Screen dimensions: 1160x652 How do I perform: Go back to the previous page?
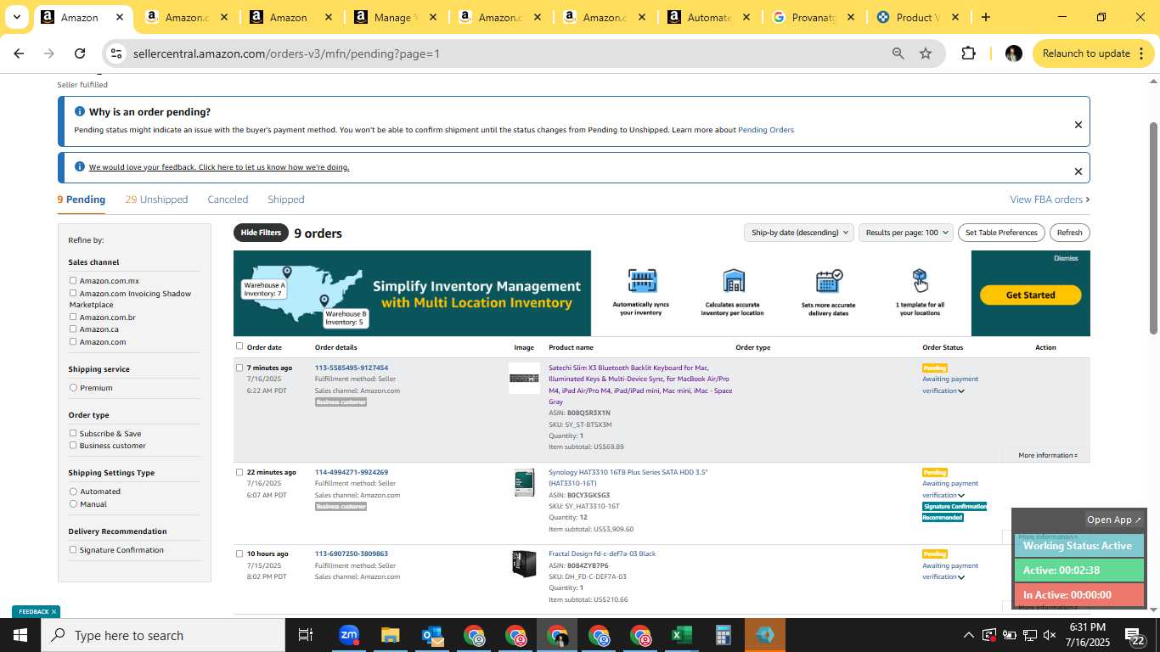(19, 53)
